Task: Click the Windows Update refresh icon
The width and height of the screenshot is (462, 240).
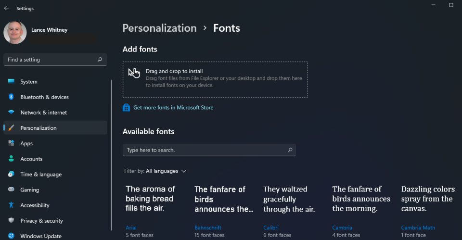Action: click(11, 236)
